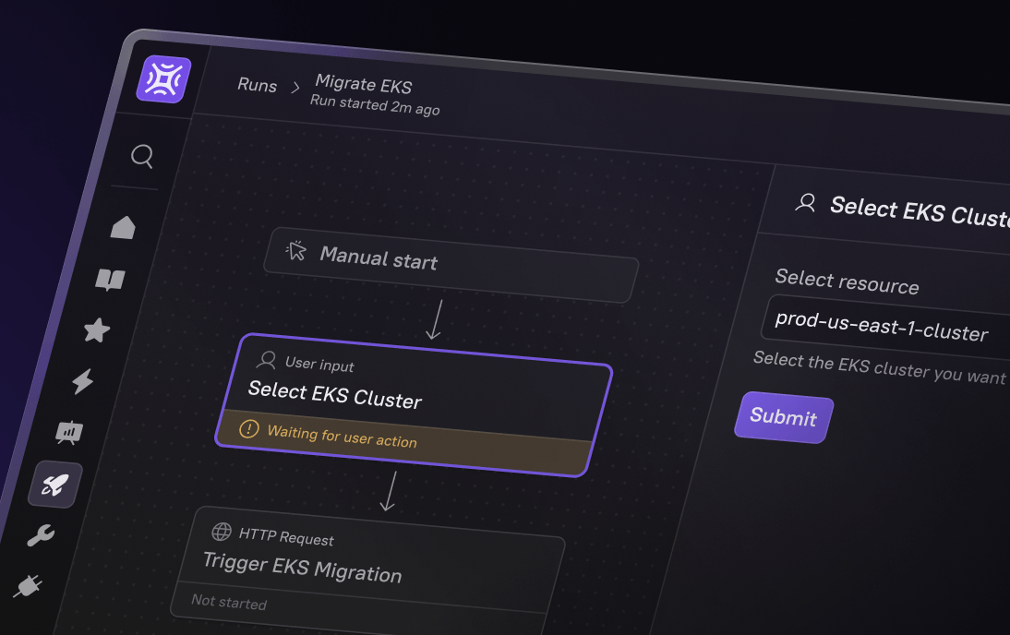
Task: Open the Select resource dropdown
Action: [x=886, y=327]
